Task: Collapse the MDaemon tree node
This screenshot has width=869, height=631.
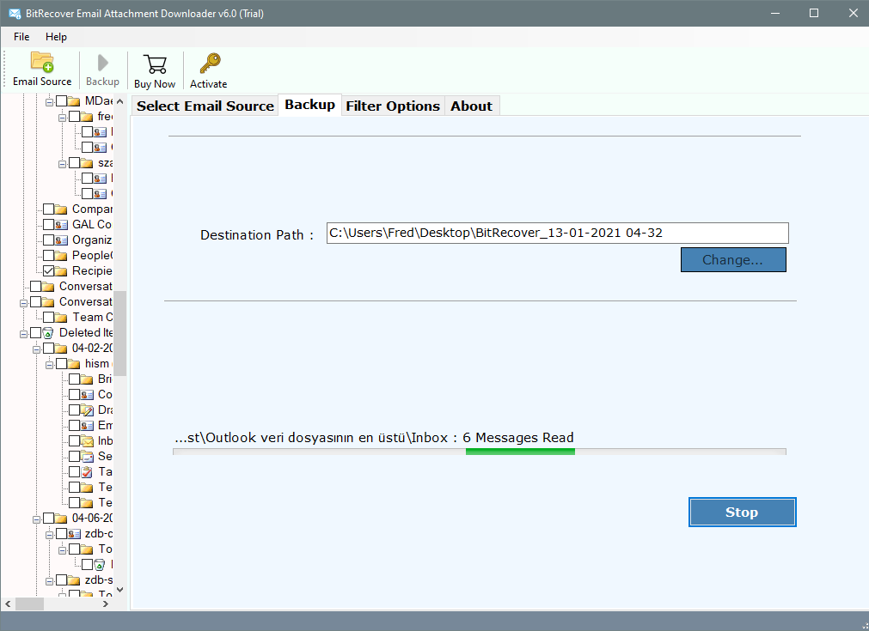Action: click(x=49, y=102)
